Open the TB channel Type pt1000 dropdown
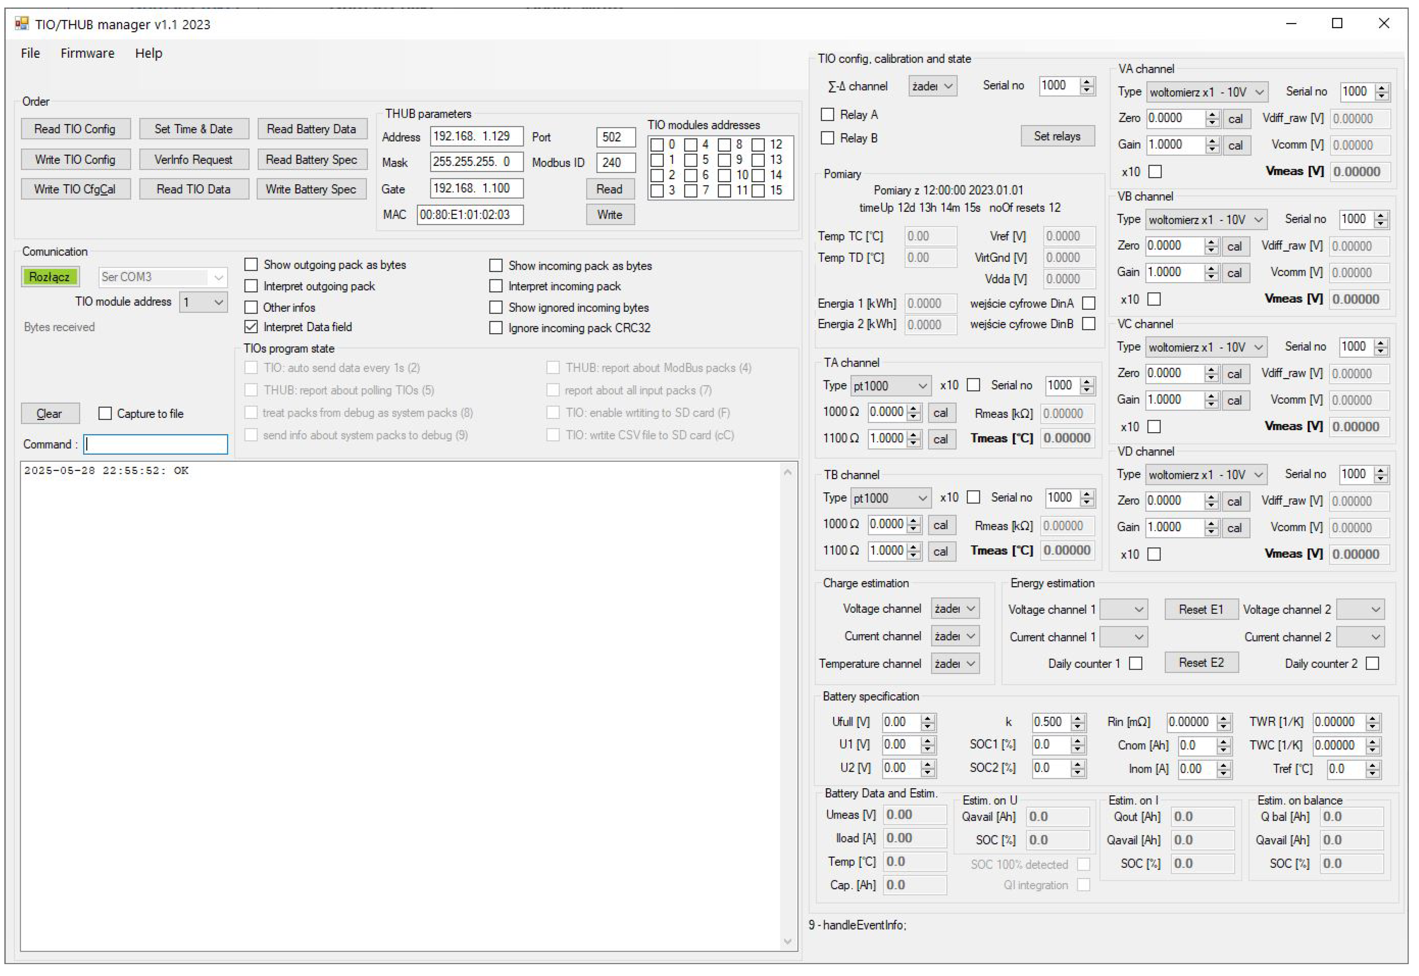1419x976 pixels. coord(892,499)
